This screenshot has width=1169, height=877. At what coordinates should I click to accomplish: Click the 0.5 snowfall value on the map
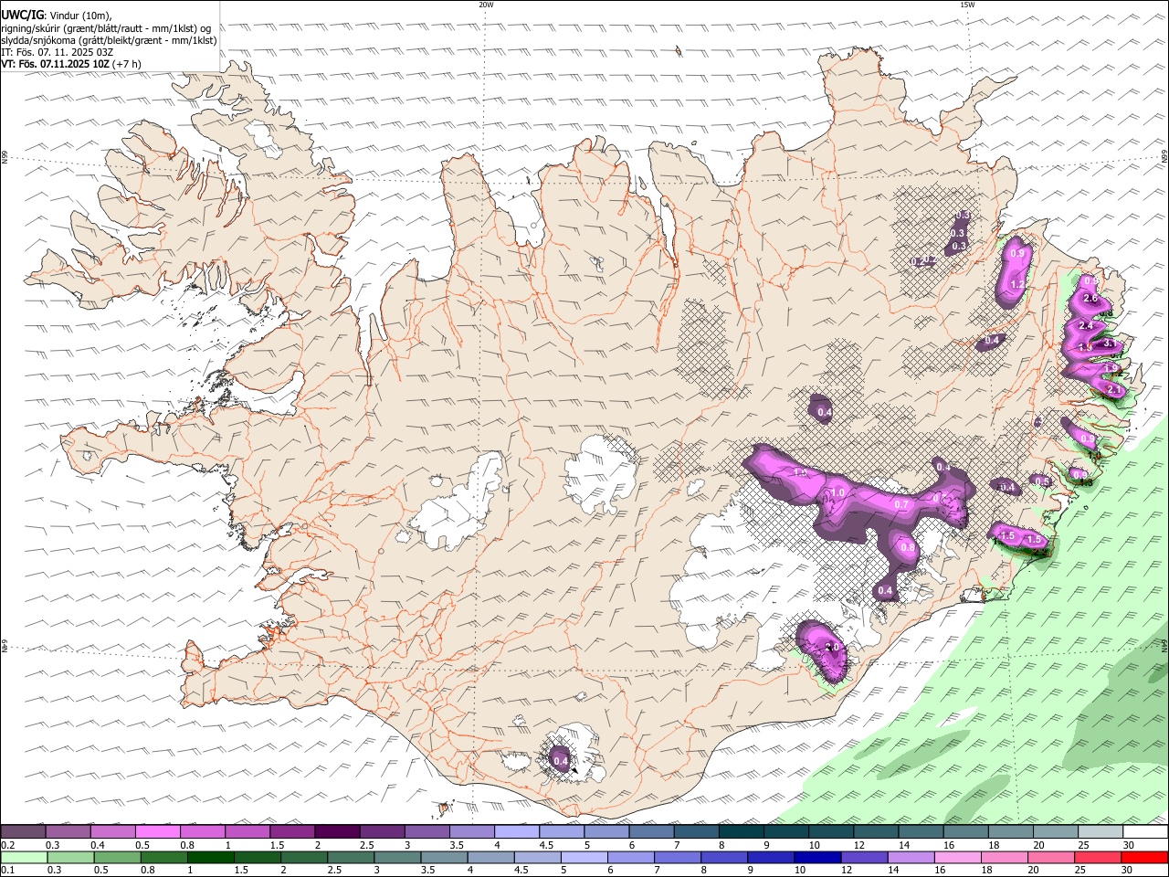pos(1041,481)
